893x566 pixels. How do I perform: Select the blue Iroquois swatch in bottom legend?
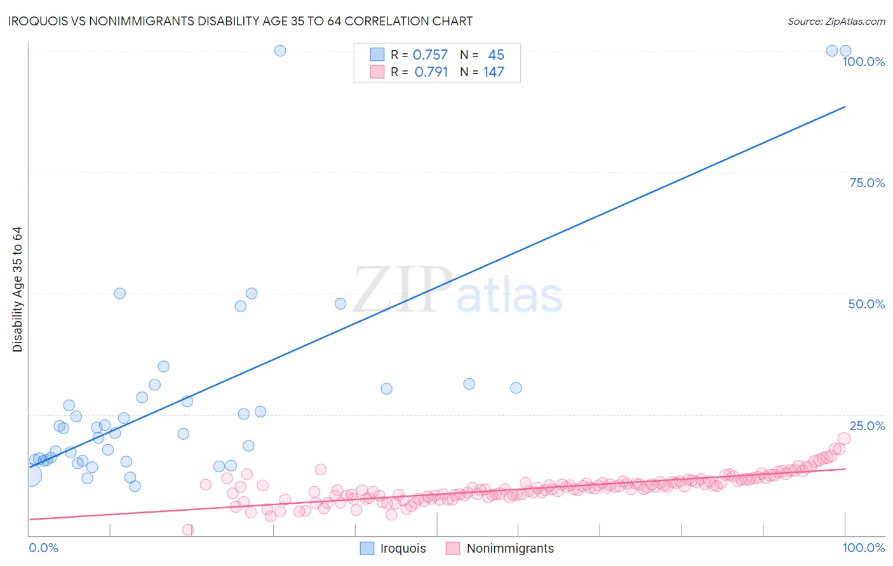point(367,548)
